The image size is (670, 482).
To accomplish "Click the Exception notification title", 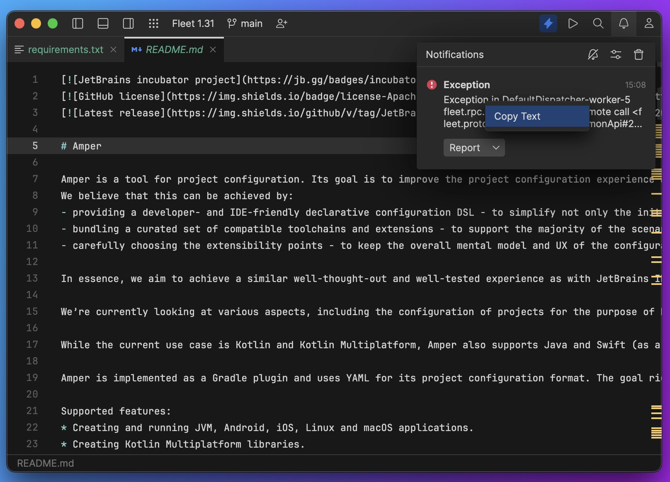I will pyautogui.click(x=466, y=85).
